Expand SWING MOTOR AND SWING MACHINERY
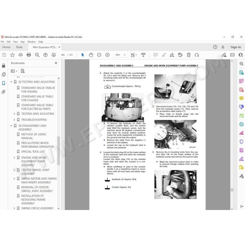The width and height of the screenshot is (245, 245). pos(14,178)
